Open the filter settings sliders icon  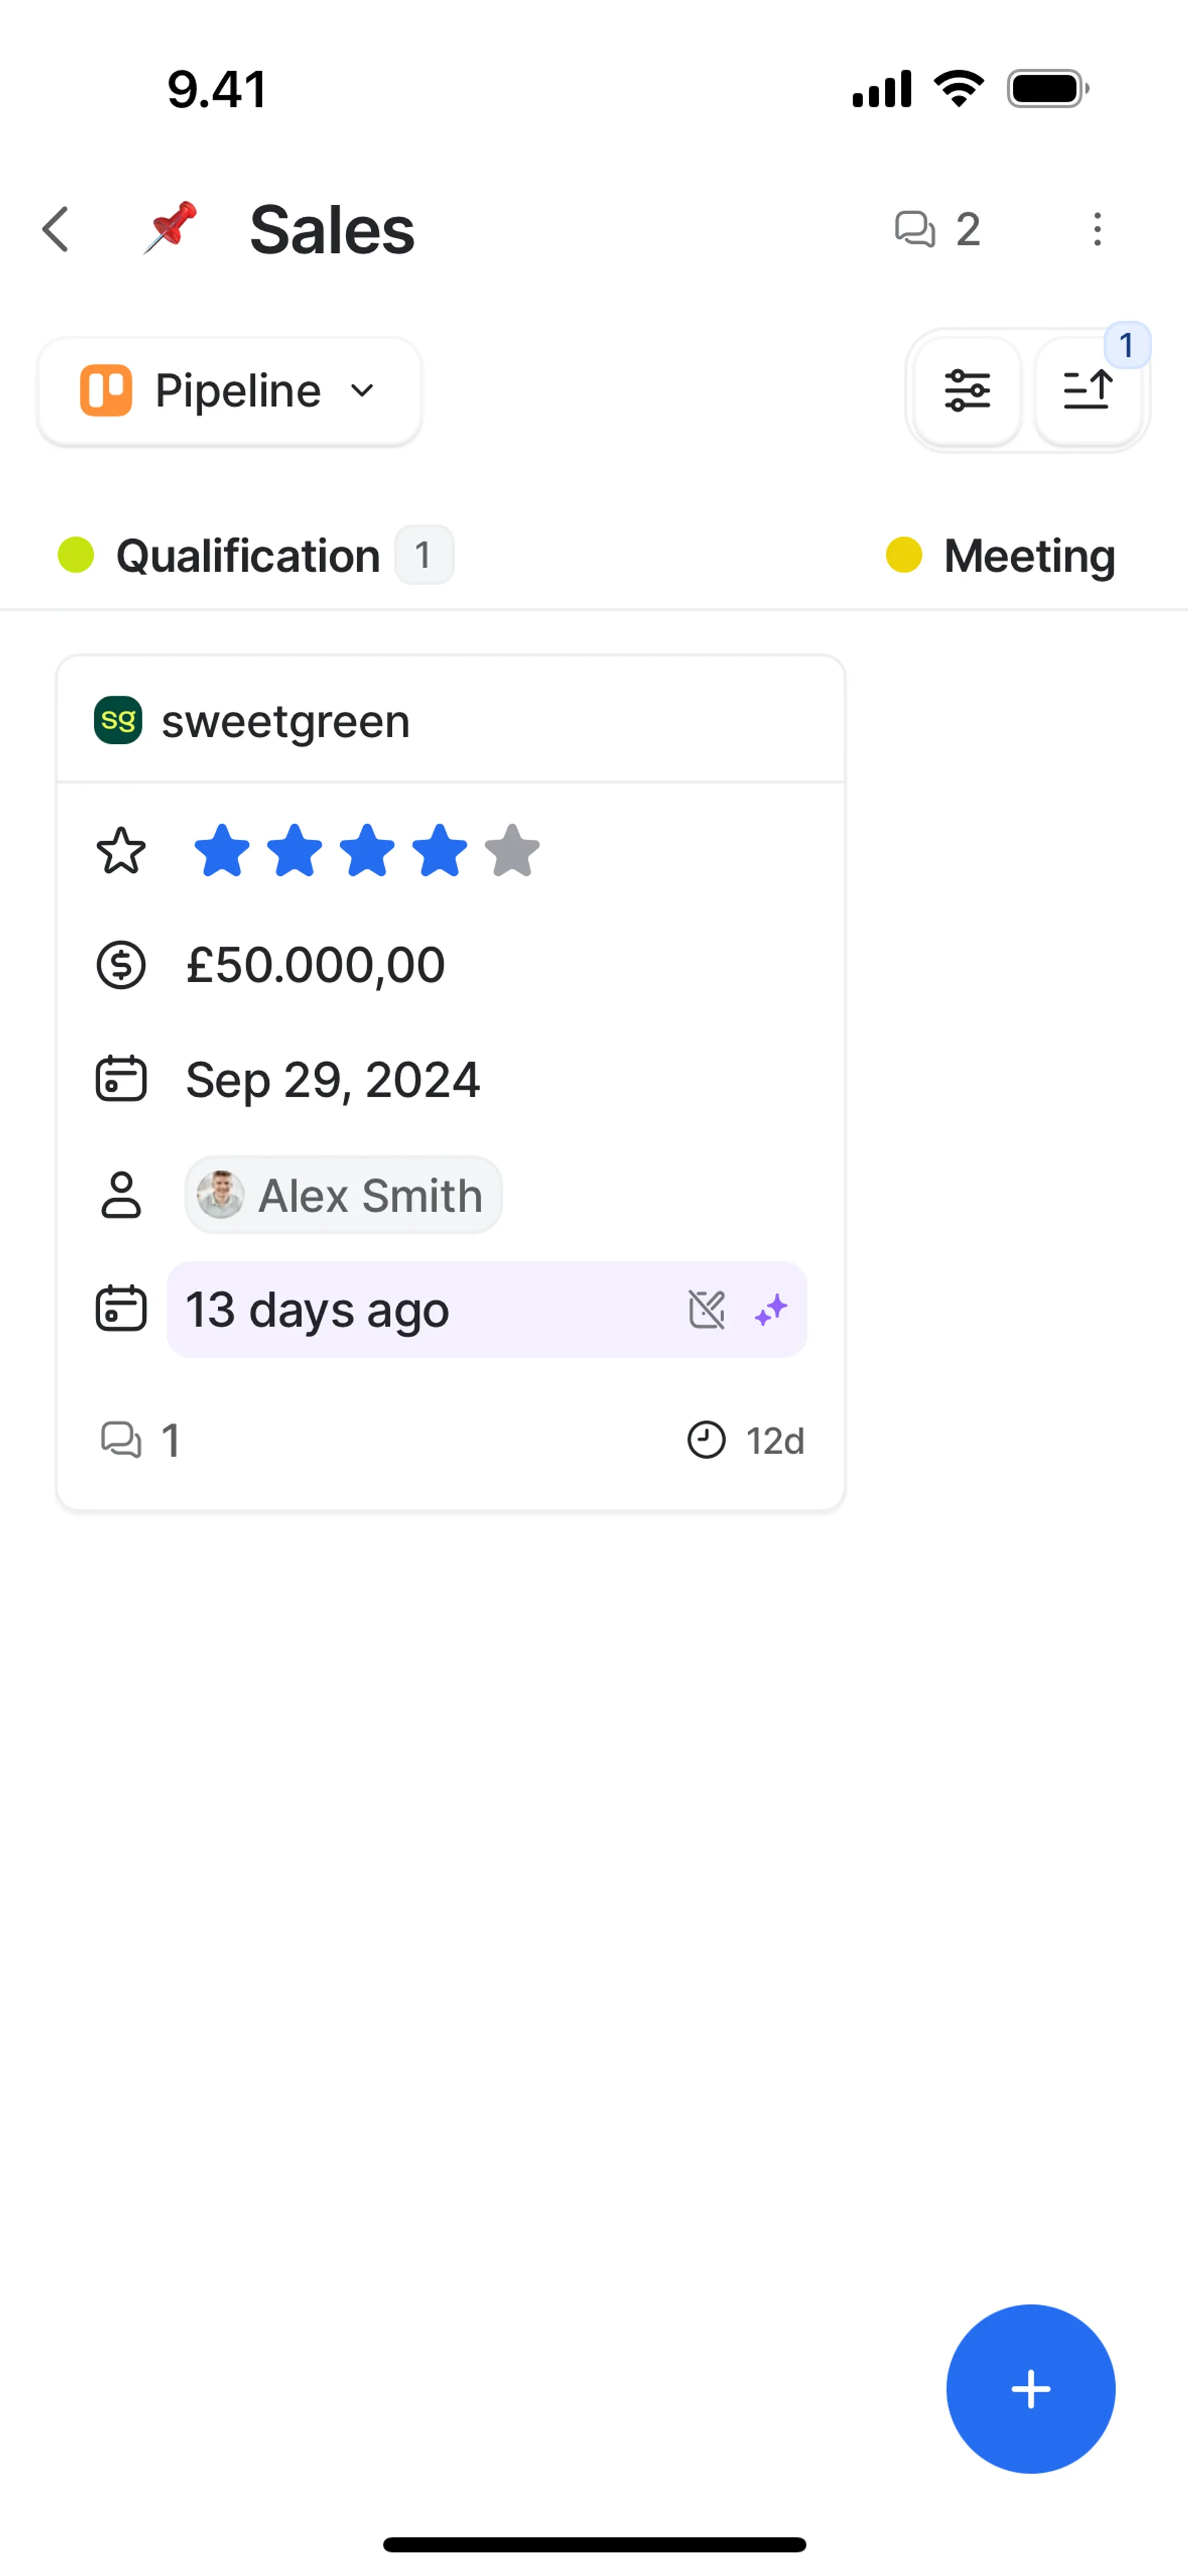pos(967,390)
